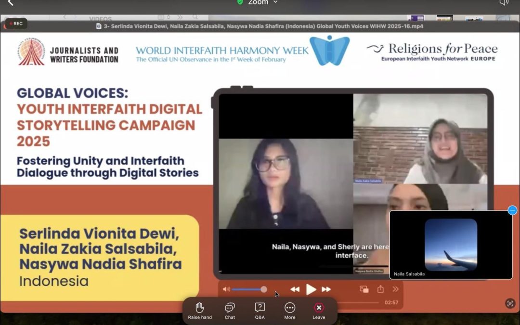Image resolution: width=520 pixels, height=325 pixels.
Task: Minimize the Naila Salsabila video tile
Action: [512, 210]
